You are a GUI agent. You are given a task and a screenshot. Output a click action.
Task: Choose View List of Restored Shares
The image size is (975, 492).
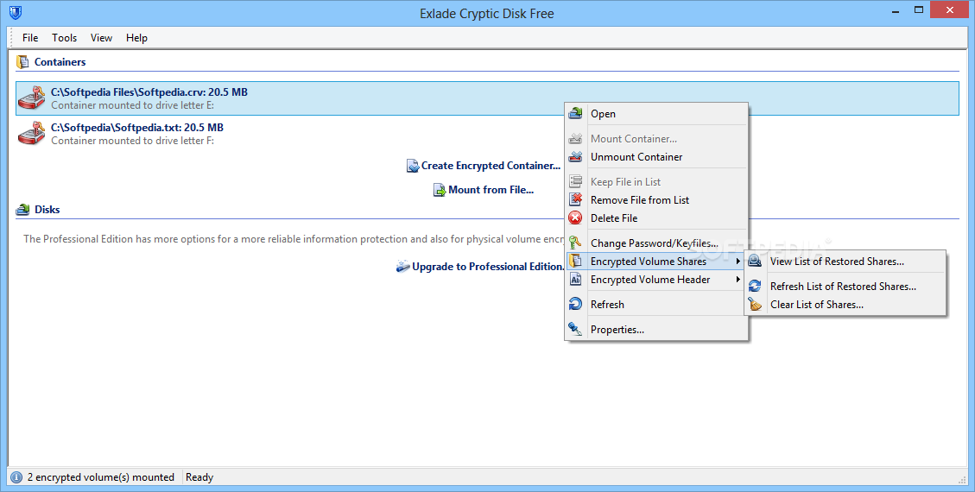point(845,262)
